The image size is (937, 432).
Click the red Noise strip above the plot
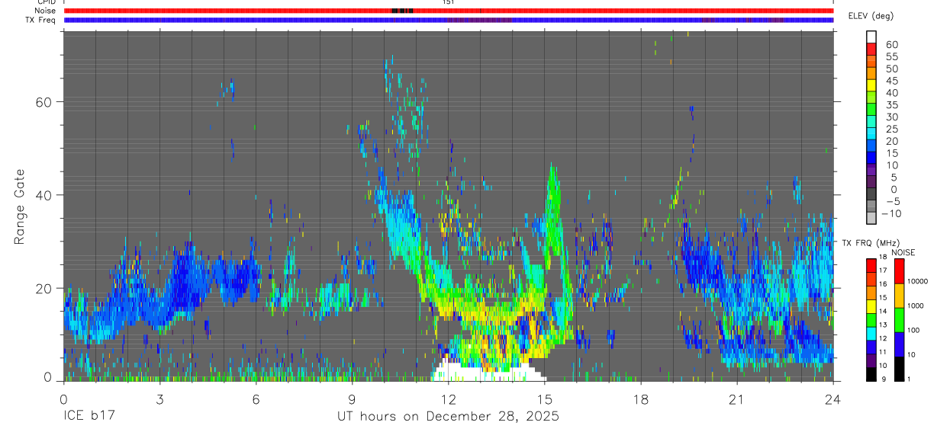click(x=449, y=11)
